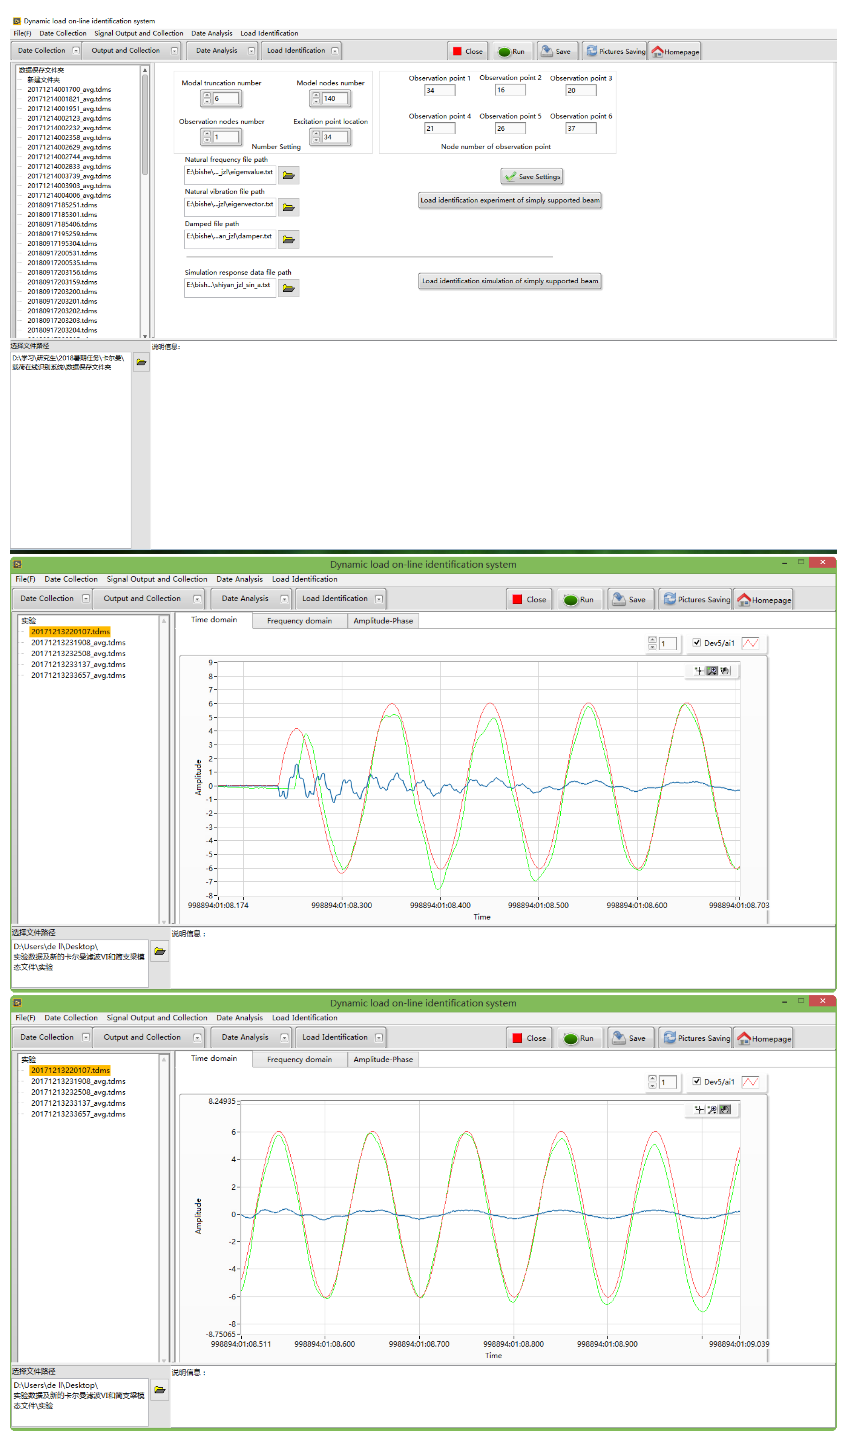The width and height of the screenshot is (849, 1438).
Task: Expand Date Collection dropdown in top toolbar
Action: click(76, 51)
